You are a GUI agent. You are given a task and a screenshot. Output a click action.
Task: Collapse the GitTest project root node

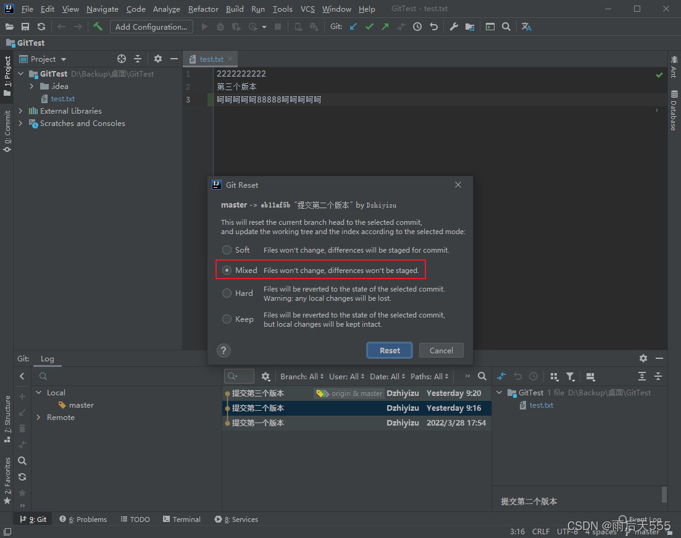point(20,74)
